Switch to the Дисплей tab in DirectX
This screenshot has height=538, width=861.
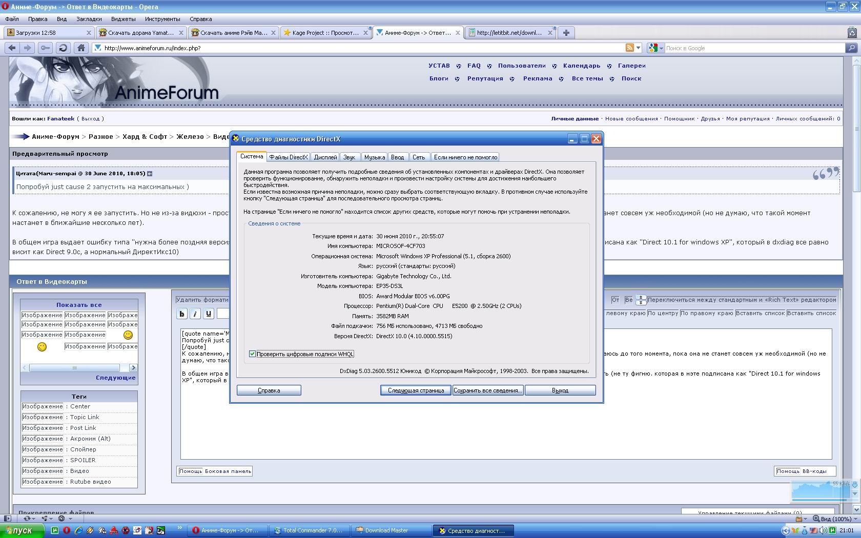(x=325, y=157)
